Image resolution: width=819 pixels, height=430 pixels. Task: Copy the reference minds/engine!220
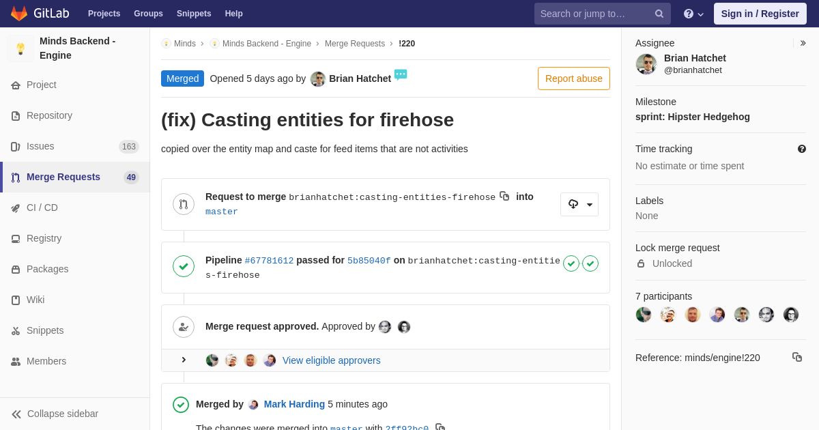(x=797, y=357)
